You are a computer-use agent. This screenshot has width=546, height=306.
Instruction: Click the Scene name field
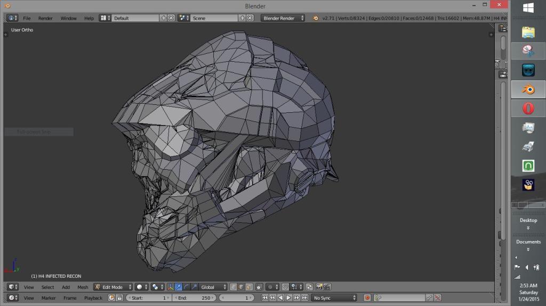(214, 18)
